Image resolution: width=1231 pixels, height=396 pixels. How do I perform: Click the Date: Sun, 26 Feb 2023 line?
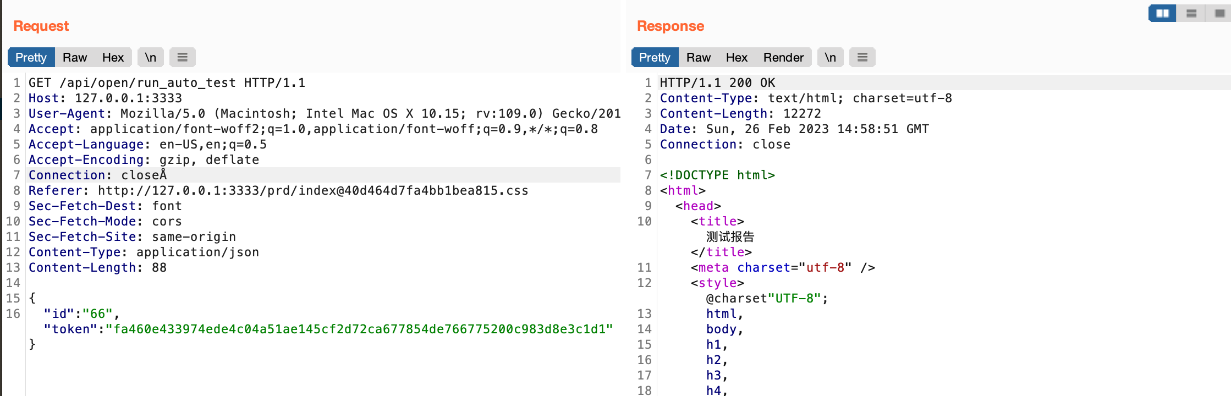coord(794,129)
